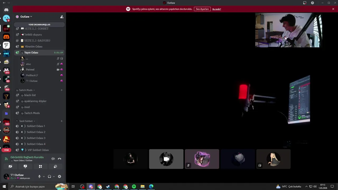
Task: Join the Twitch Mods voice channel
Action: 39,113
